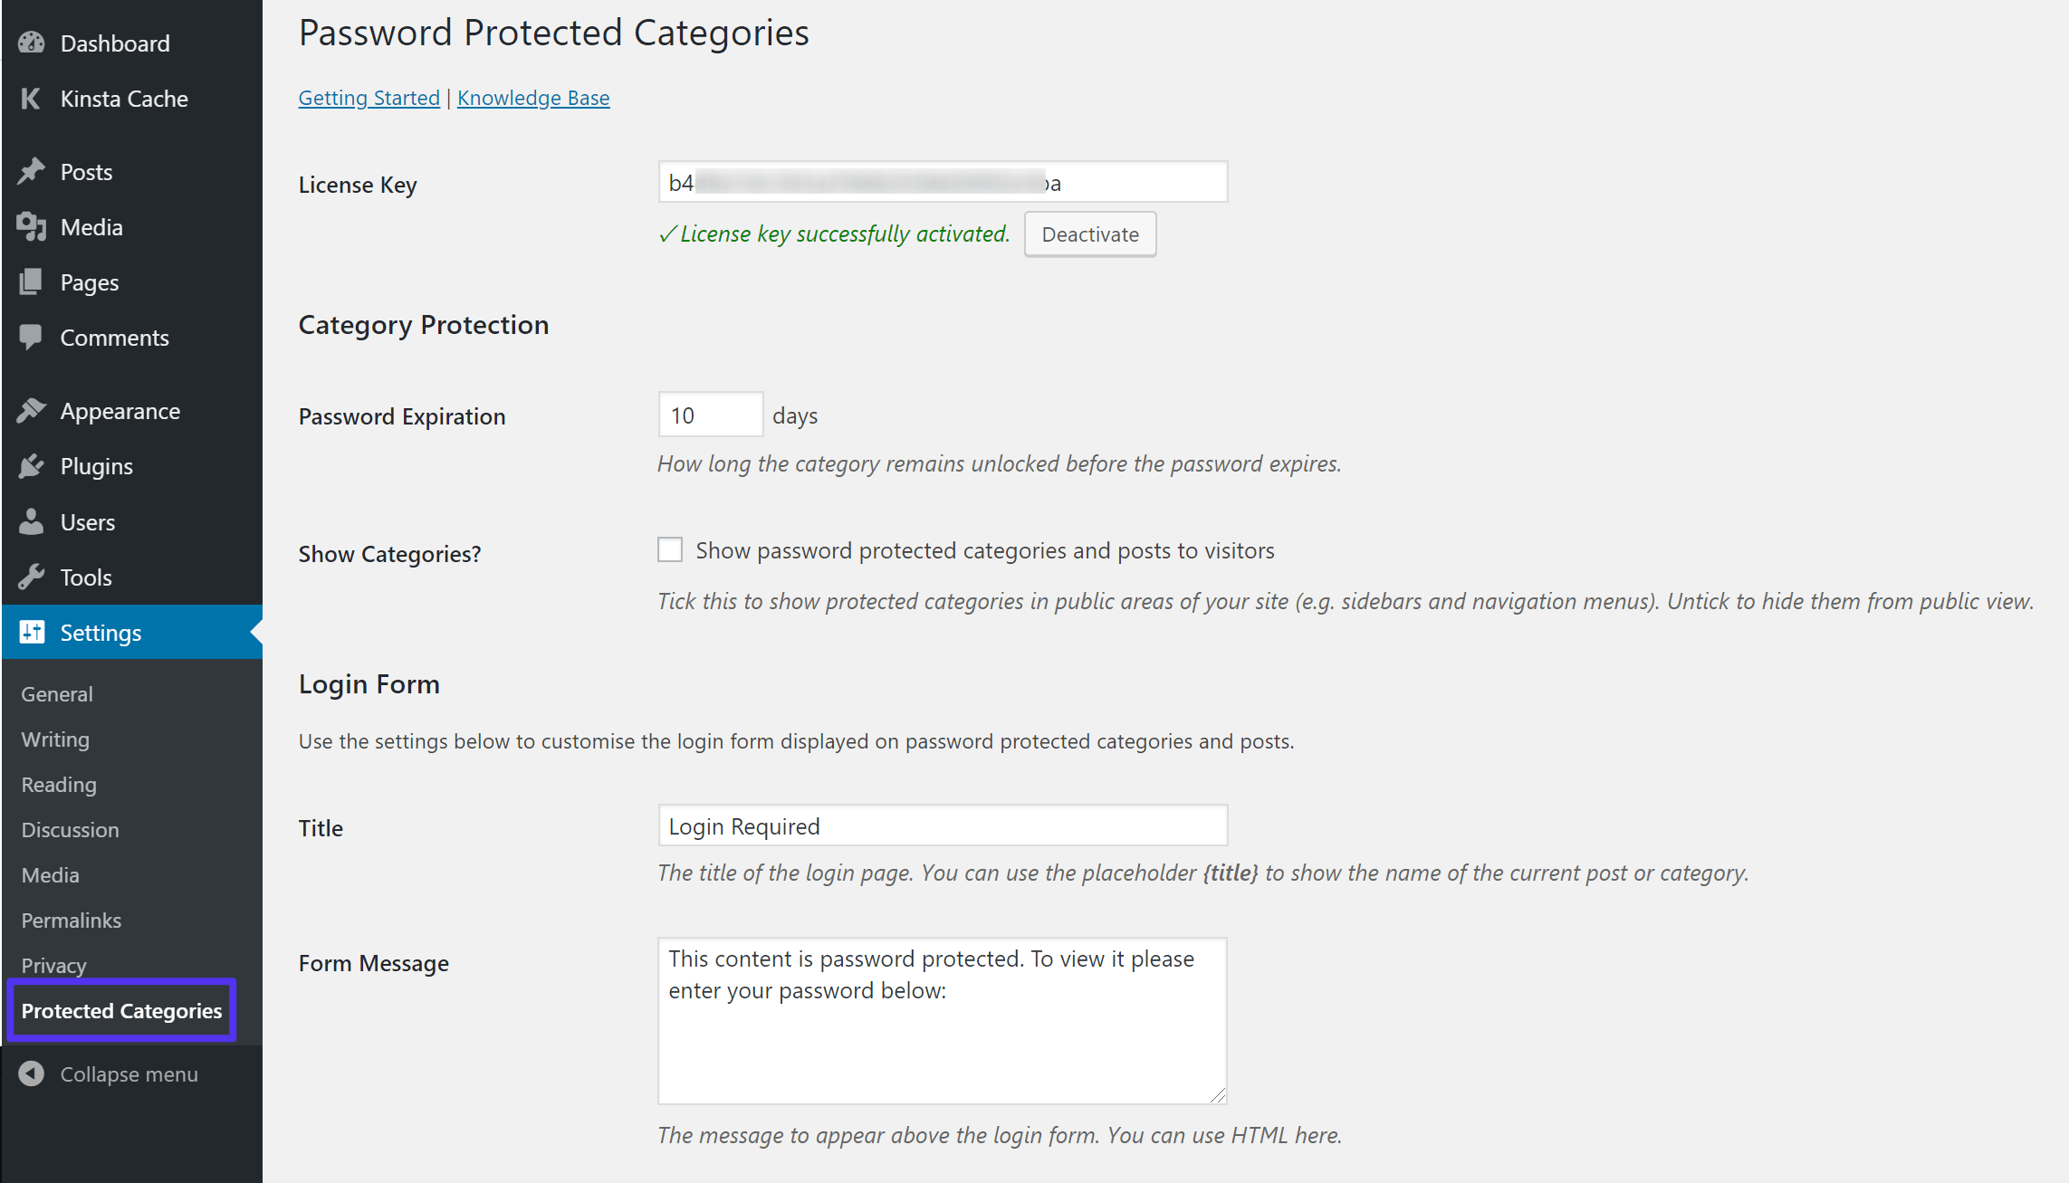
Task: Click the Settings icon in sidebar
Action: pyautogui.click(x=33, y=632)
